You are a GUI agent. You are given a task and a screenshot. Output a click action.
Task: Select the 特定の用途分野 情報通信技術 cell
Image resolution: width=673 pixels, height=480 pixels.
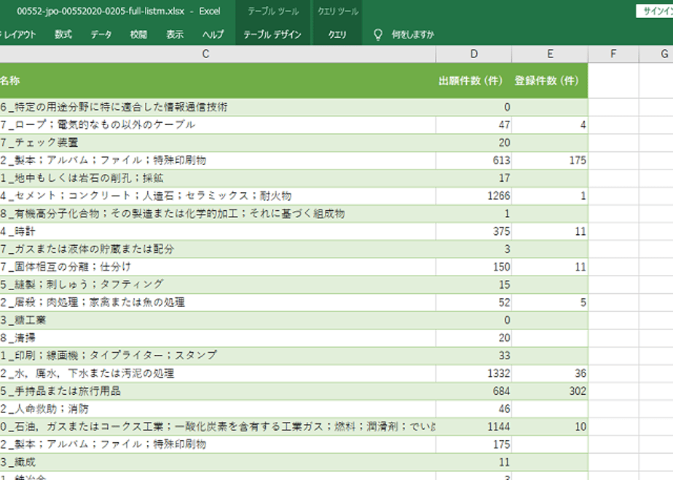coord(218,107)
